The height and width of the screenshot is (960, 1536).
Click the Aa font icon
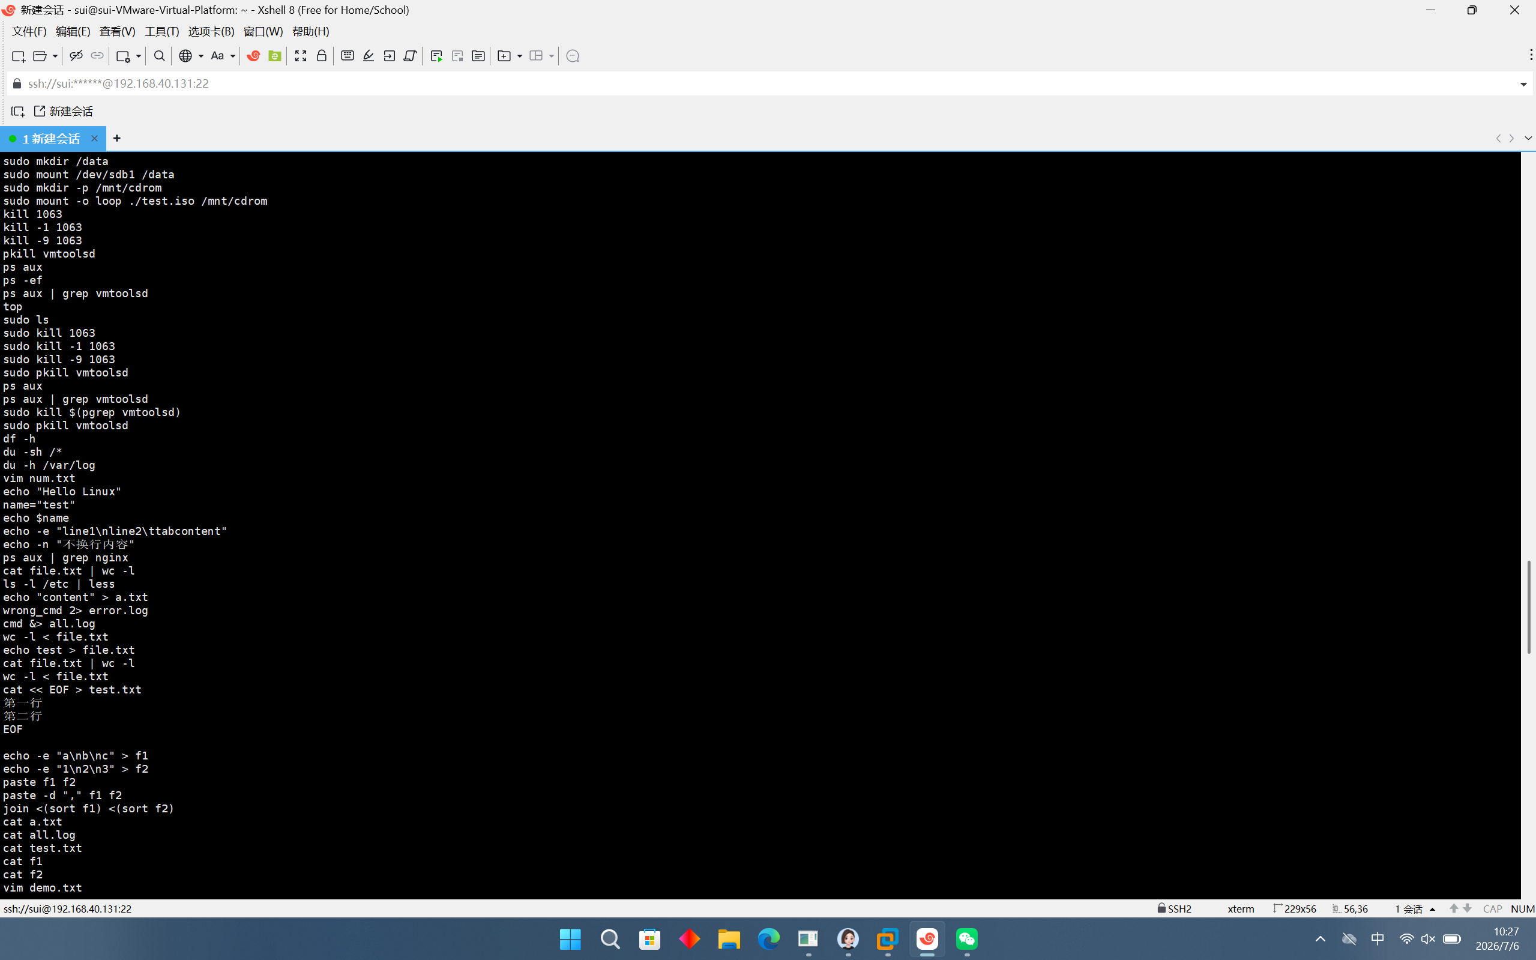[x=217, y=56]
